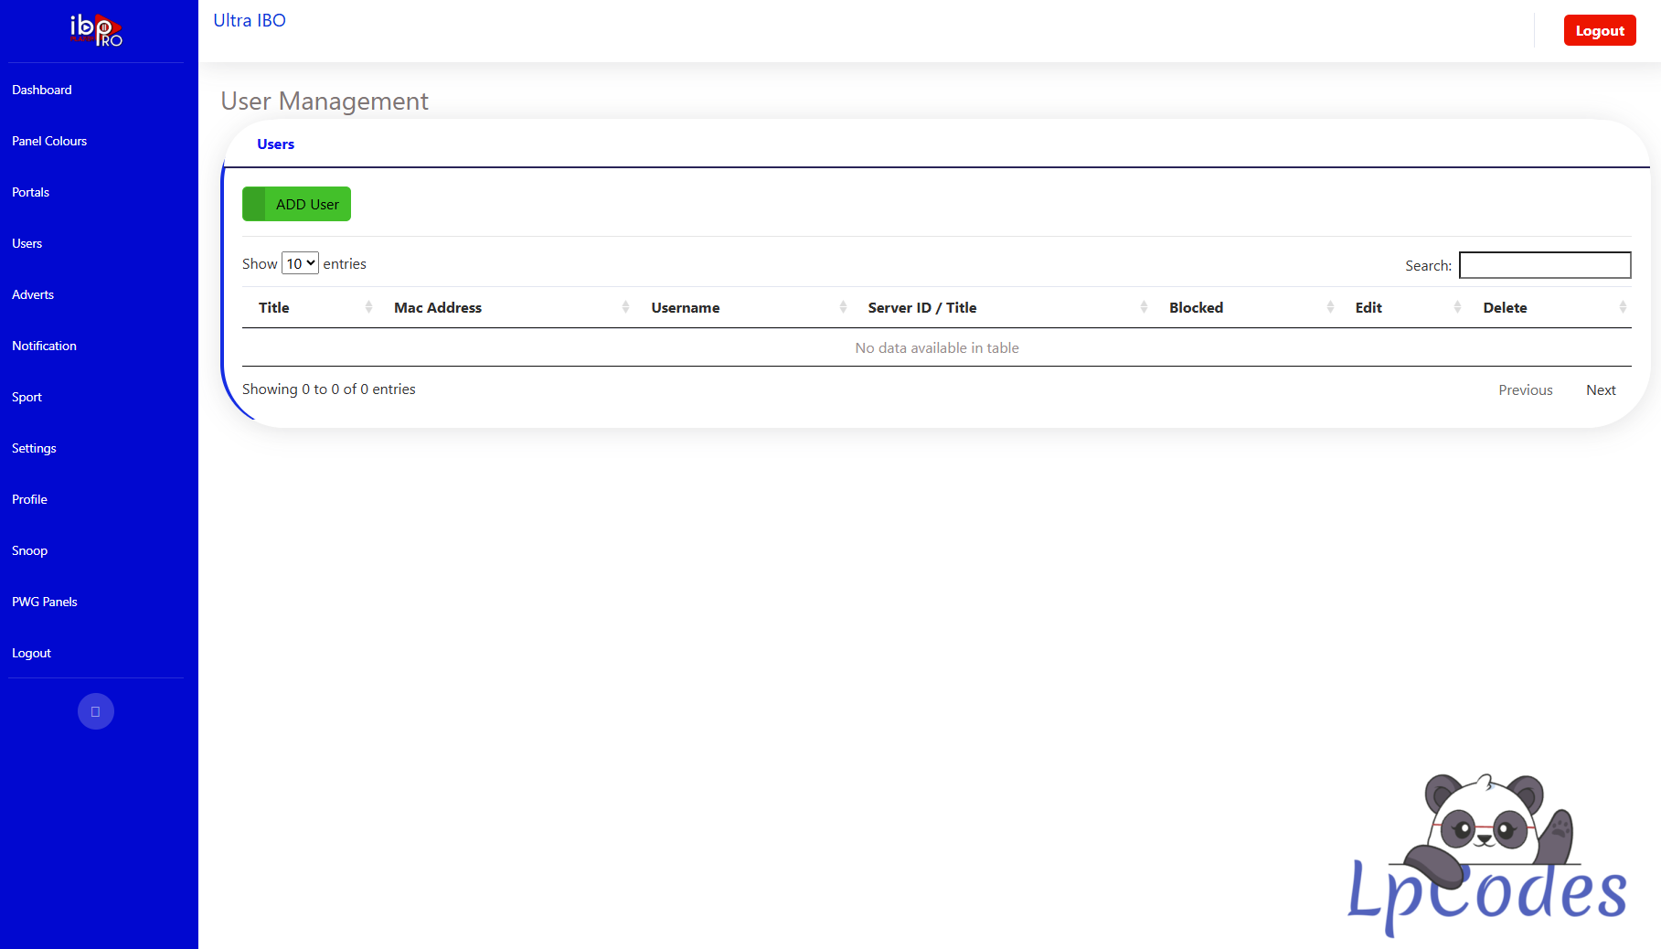Click Previous pagination link
The image size is (1661, 949).
[1525, 389]
